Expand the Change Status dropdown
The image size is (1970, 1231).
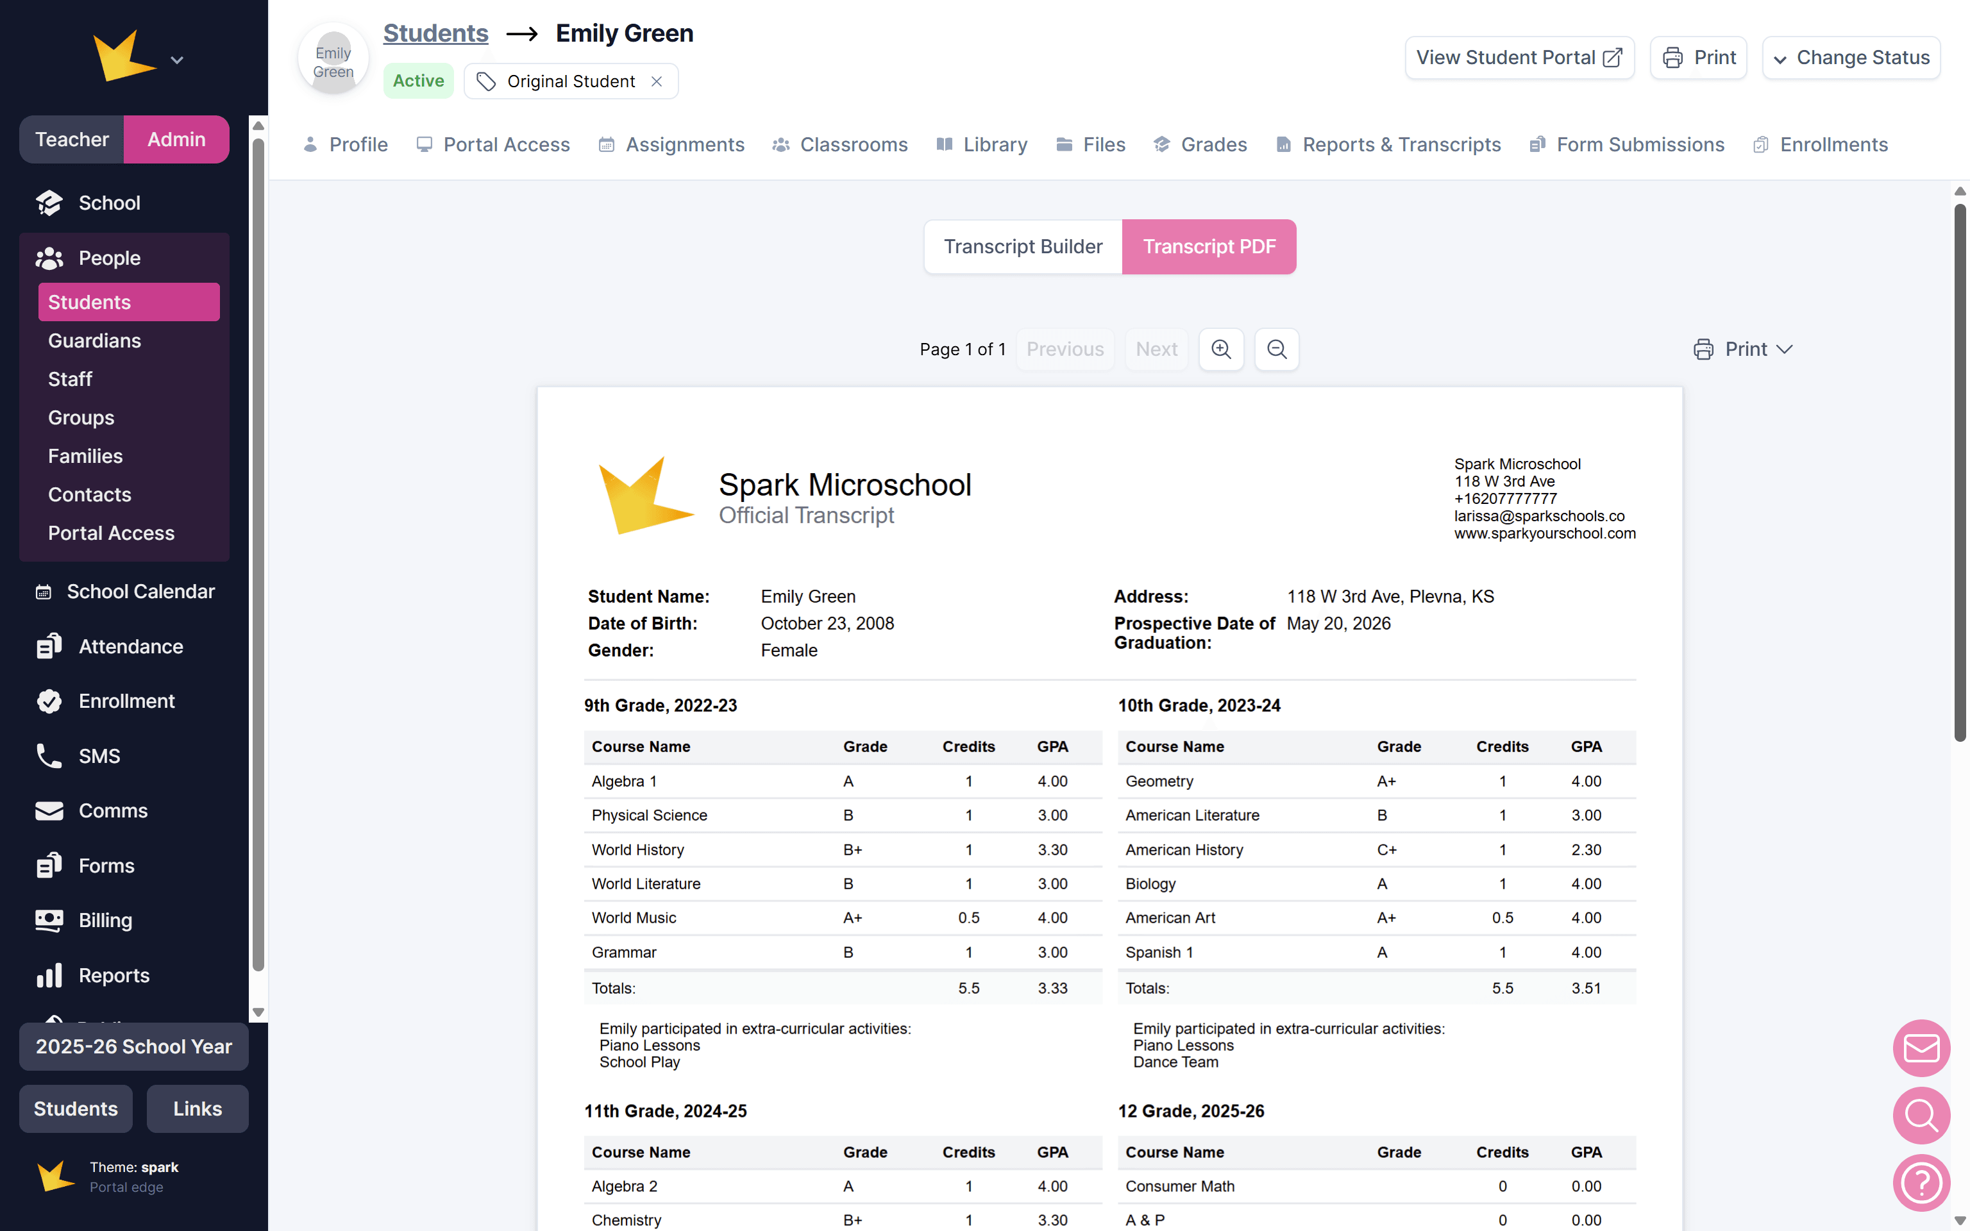pyautogui.click(x=1851, y=58)
